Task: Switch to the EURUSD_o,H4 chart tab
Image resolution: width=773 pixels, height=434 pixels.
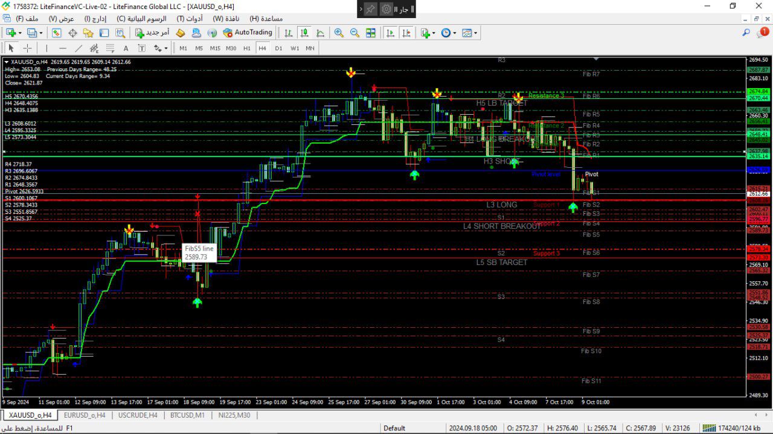Action: pos(84,415)
